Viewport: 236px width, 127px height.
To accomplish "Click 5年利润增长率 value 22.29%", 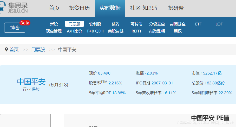I will [225, 93].
